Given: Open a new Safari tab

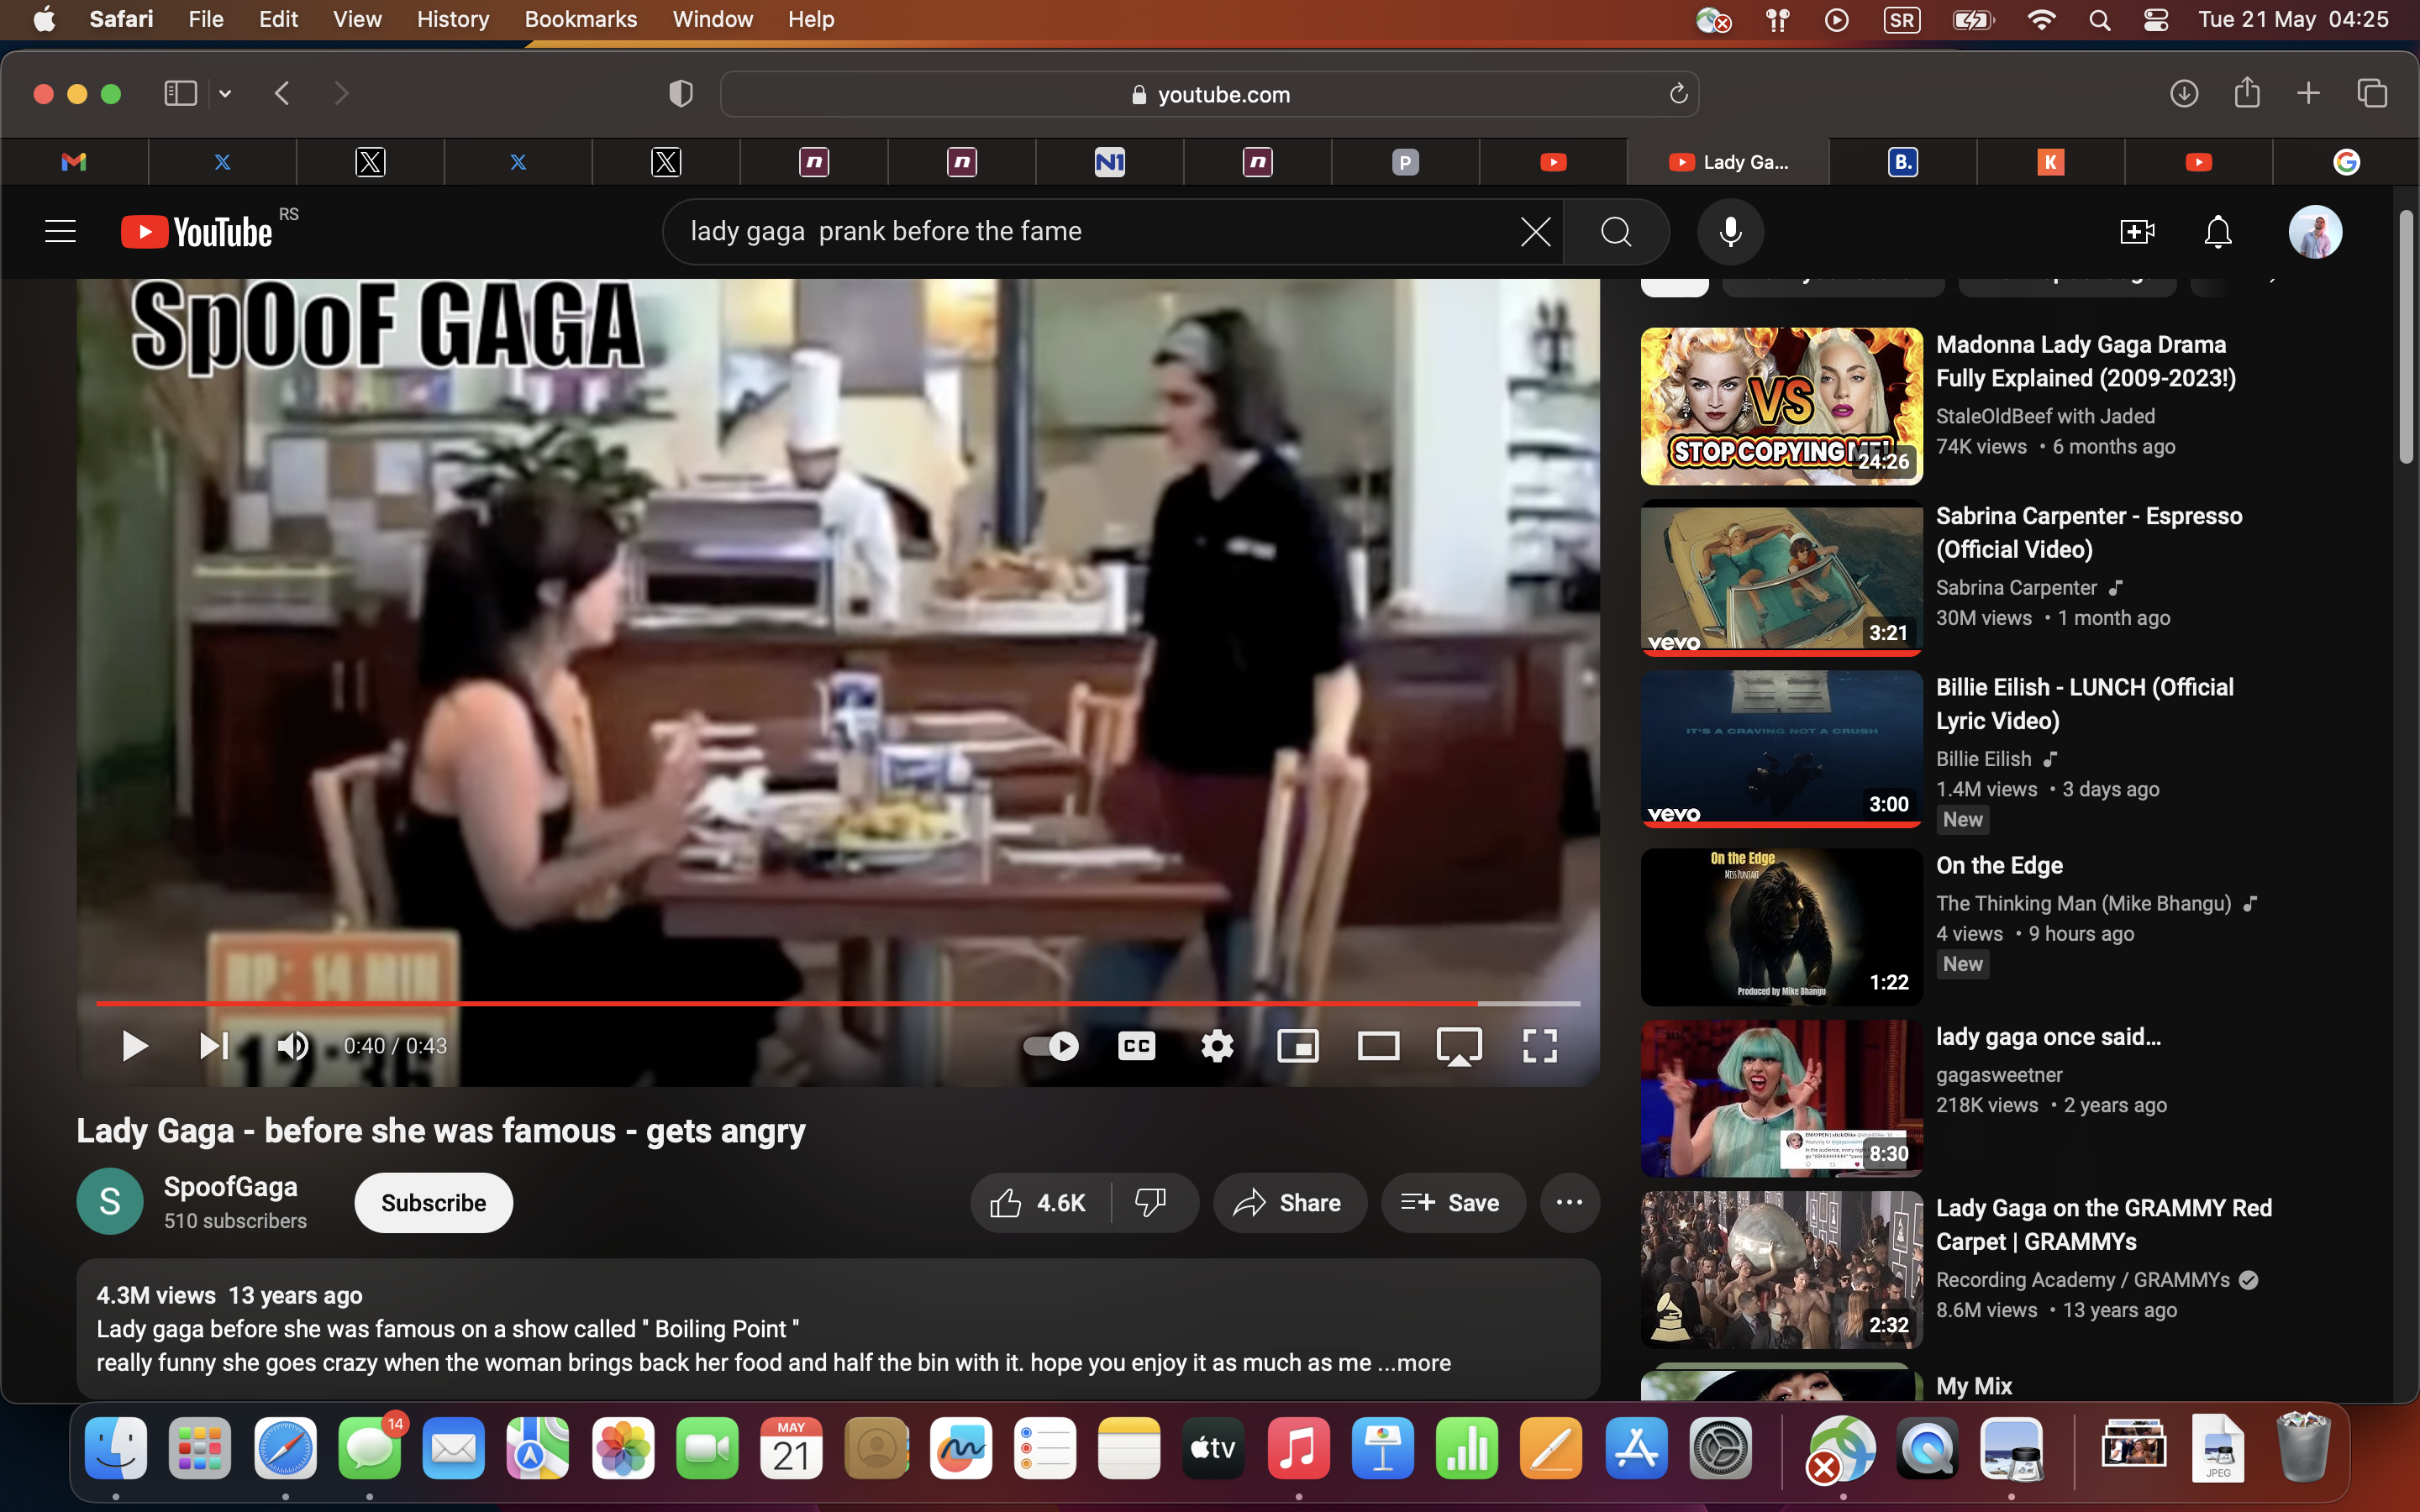Looking at the screenshot, I should (x=2308, y=94).
